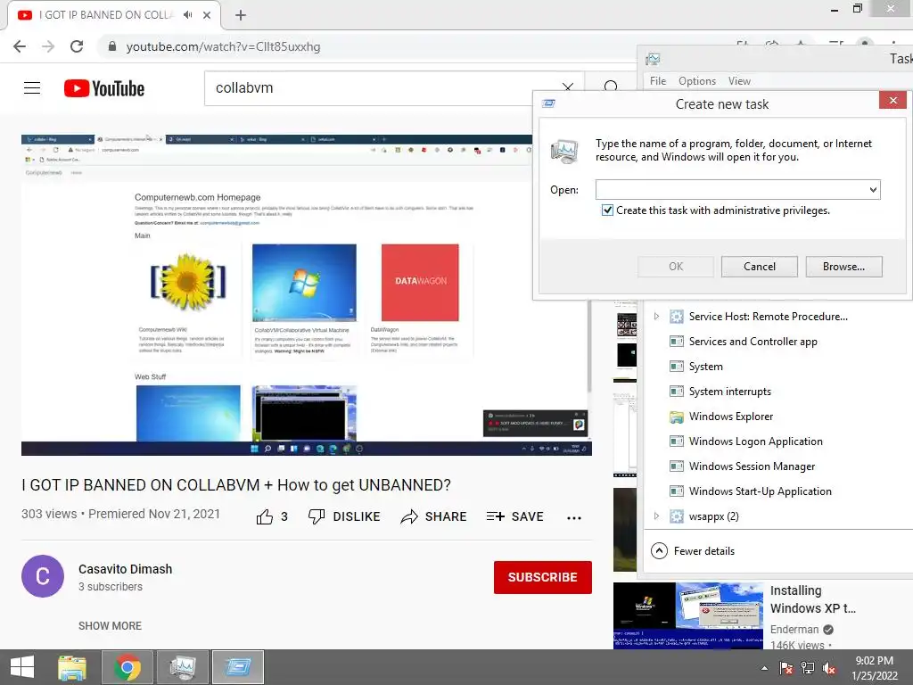Click Cancel in Create new task dialog
Image resolution: width=913 pixels, height=685 pixels.
[760, 267]
